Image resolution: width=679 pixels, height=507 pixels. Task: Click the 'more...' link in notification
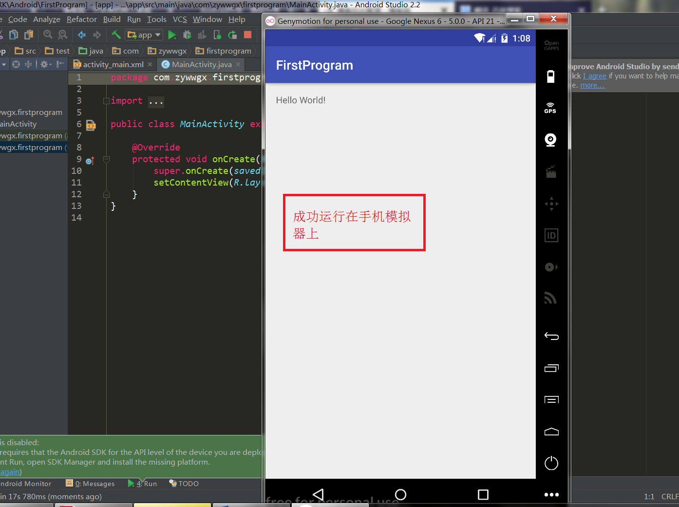pos(592,85)
